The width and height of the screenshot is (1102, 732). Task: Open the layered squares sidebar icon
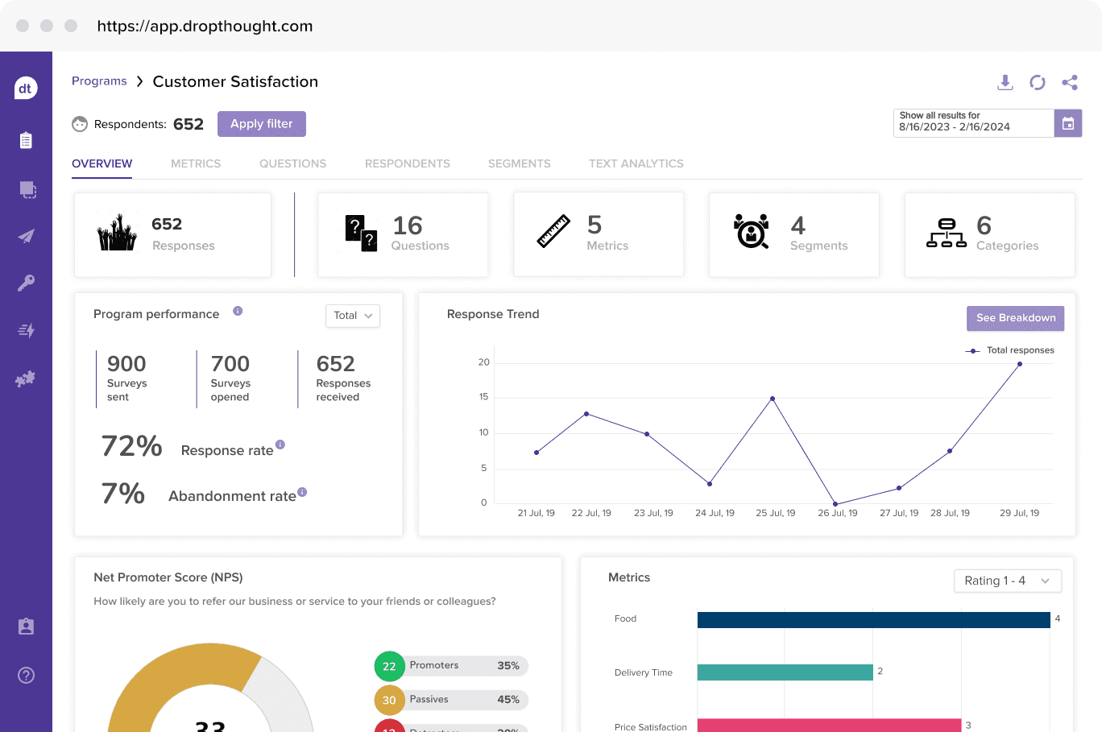pos(27,189)
